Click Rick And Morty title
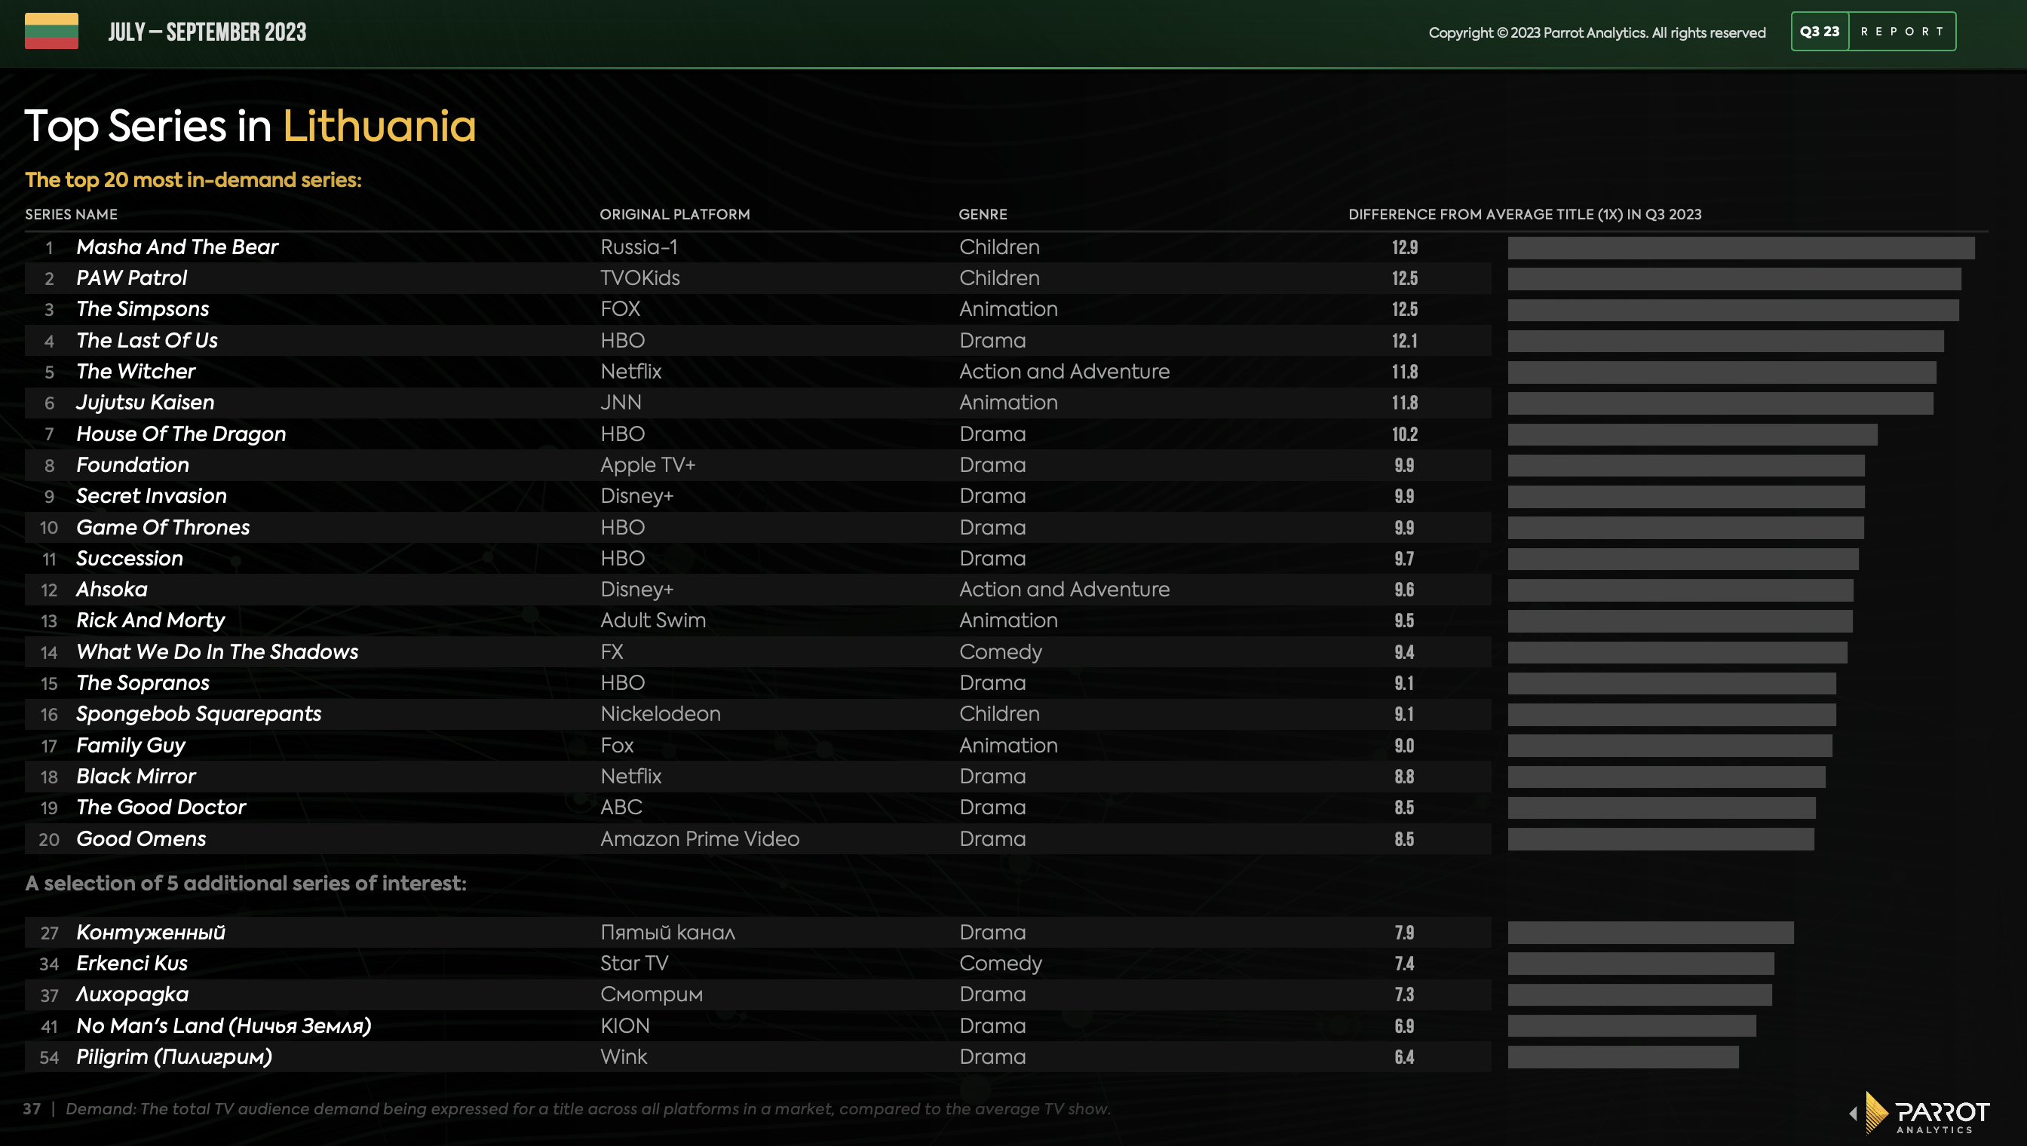Viewport: 2027px width, 1146px height. pos(150,621)
